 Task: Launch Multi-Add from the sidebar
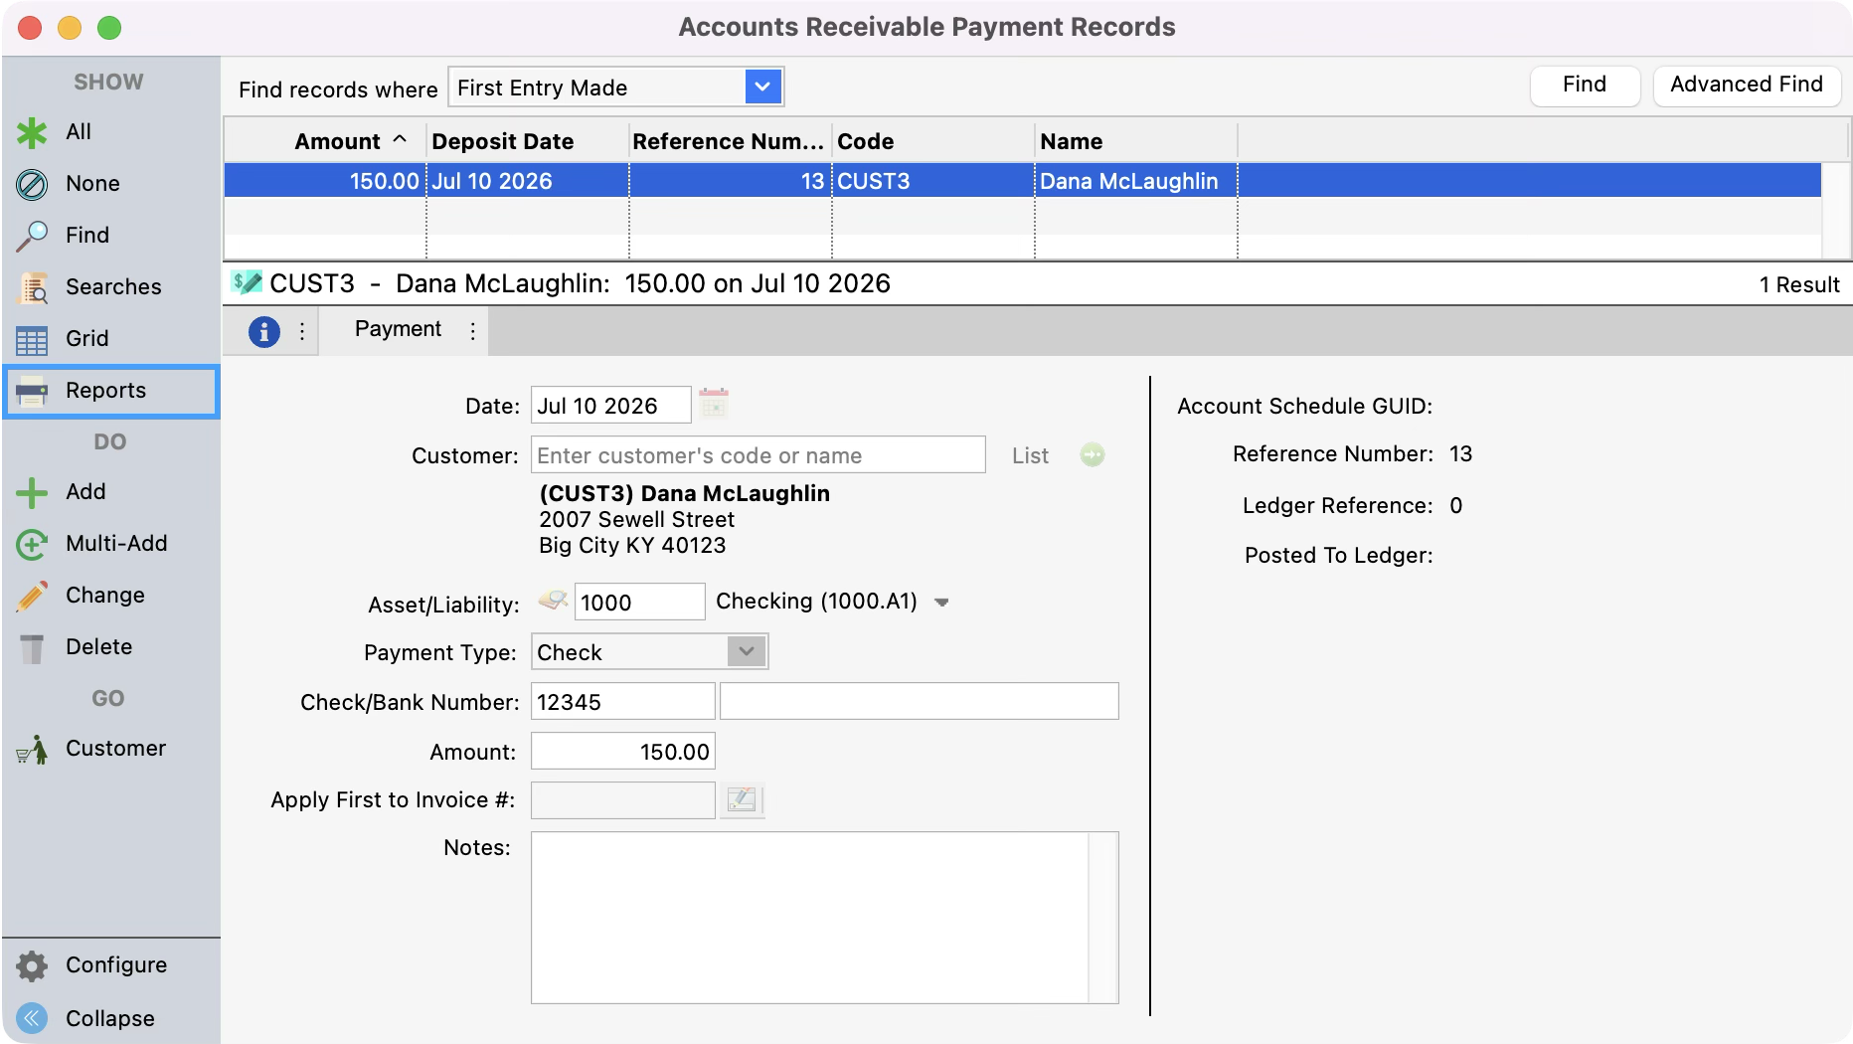click(111, 544)
